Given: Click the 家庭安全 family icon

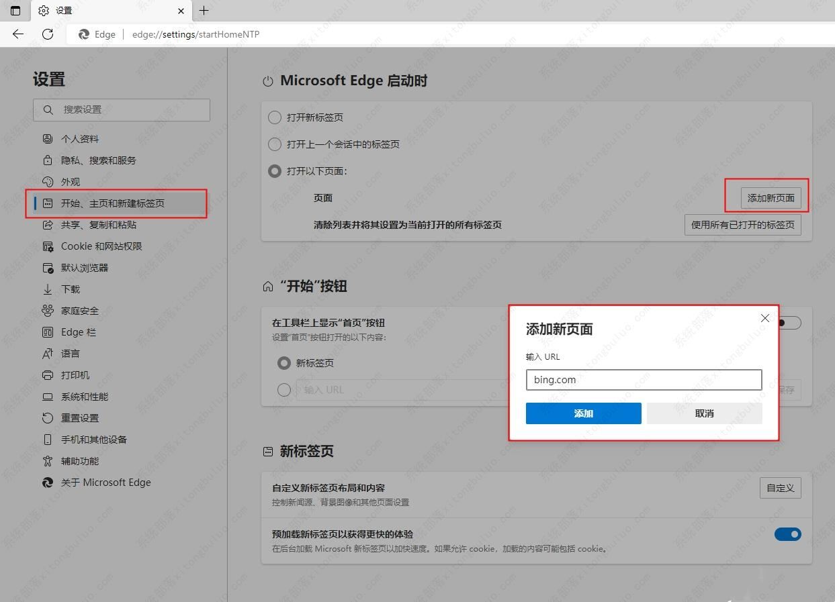Looking at the screenshot, I should click(x=48, y=311).
